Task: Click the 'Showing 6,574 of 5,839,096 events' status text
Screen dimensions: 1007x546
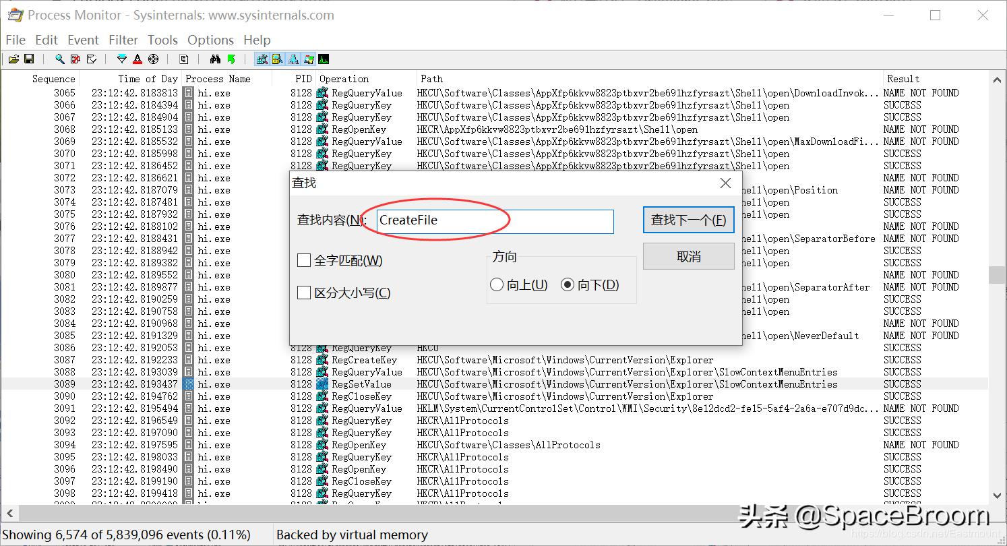Action: point(127,535)
